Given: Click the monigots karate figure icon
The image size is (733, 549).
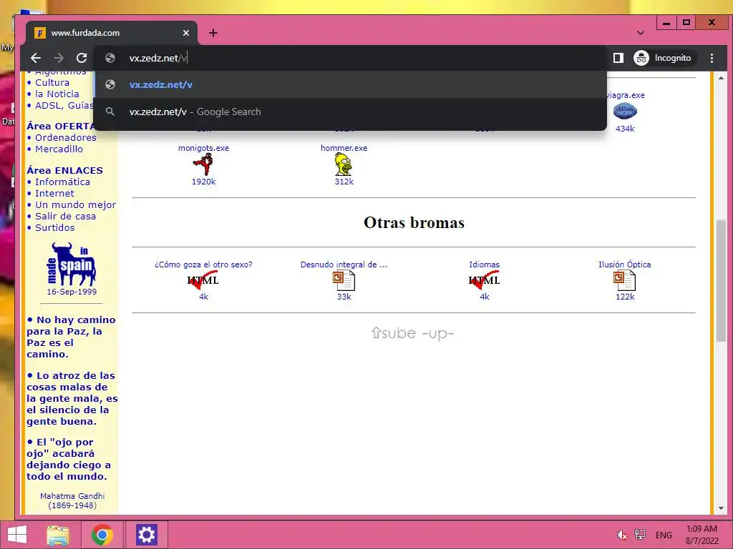Looking at the screenshot, I should click(x=203, y=165).
